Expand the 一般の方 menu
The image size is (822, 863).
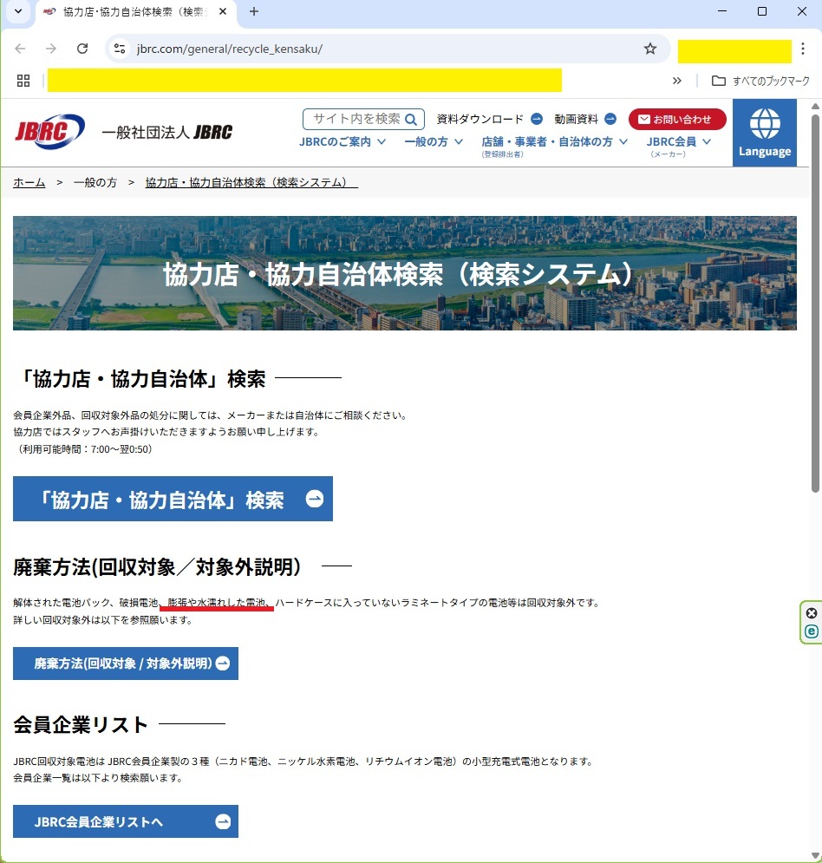tap(434, 141)
